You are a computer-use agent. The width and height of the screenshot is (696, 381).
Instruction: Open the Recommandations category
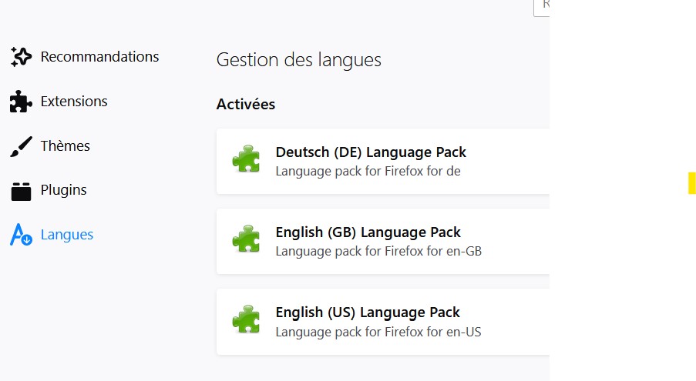click(x=99, y=57)
